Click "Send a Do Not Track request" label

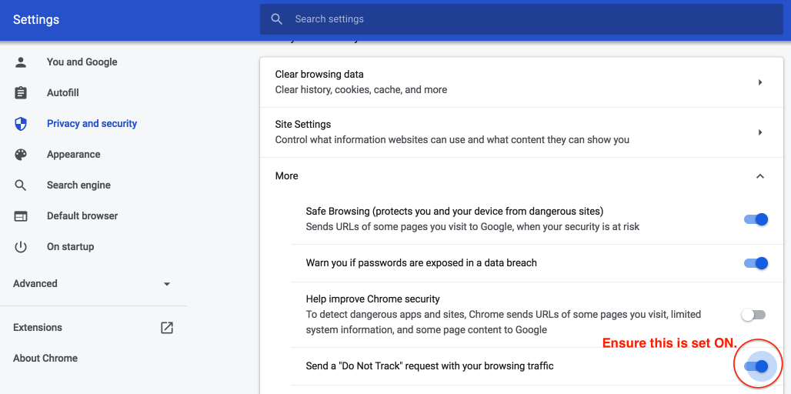(430, 366)
